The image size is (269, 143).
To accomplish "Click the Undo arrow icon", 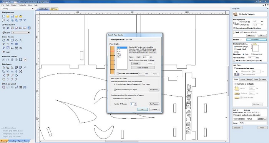I will click(21, 20).
